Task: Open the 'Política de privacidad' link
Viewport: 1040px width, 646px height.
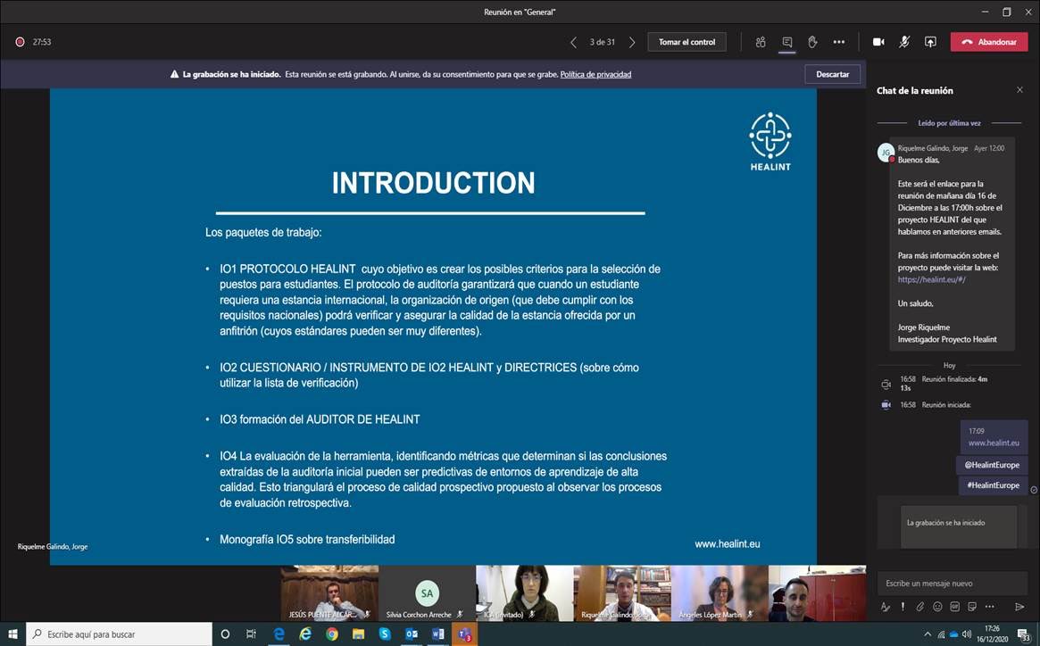Action: click(x=595, y=74)
